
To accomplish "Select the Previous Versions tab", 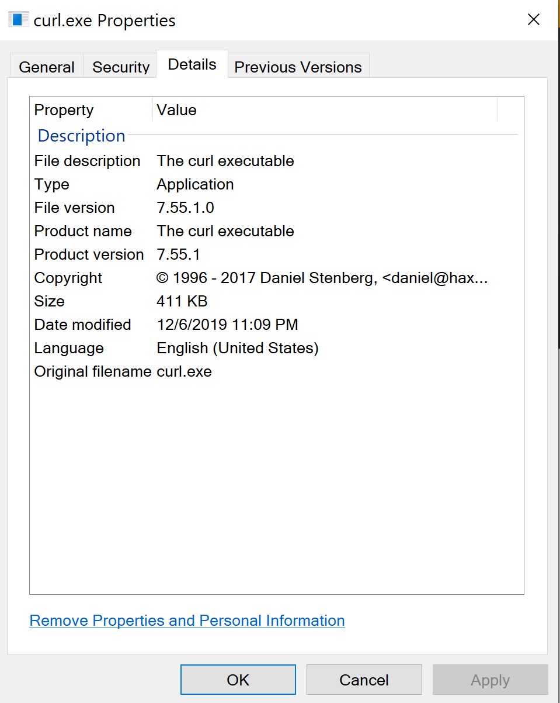I will (x=298, y=66).
